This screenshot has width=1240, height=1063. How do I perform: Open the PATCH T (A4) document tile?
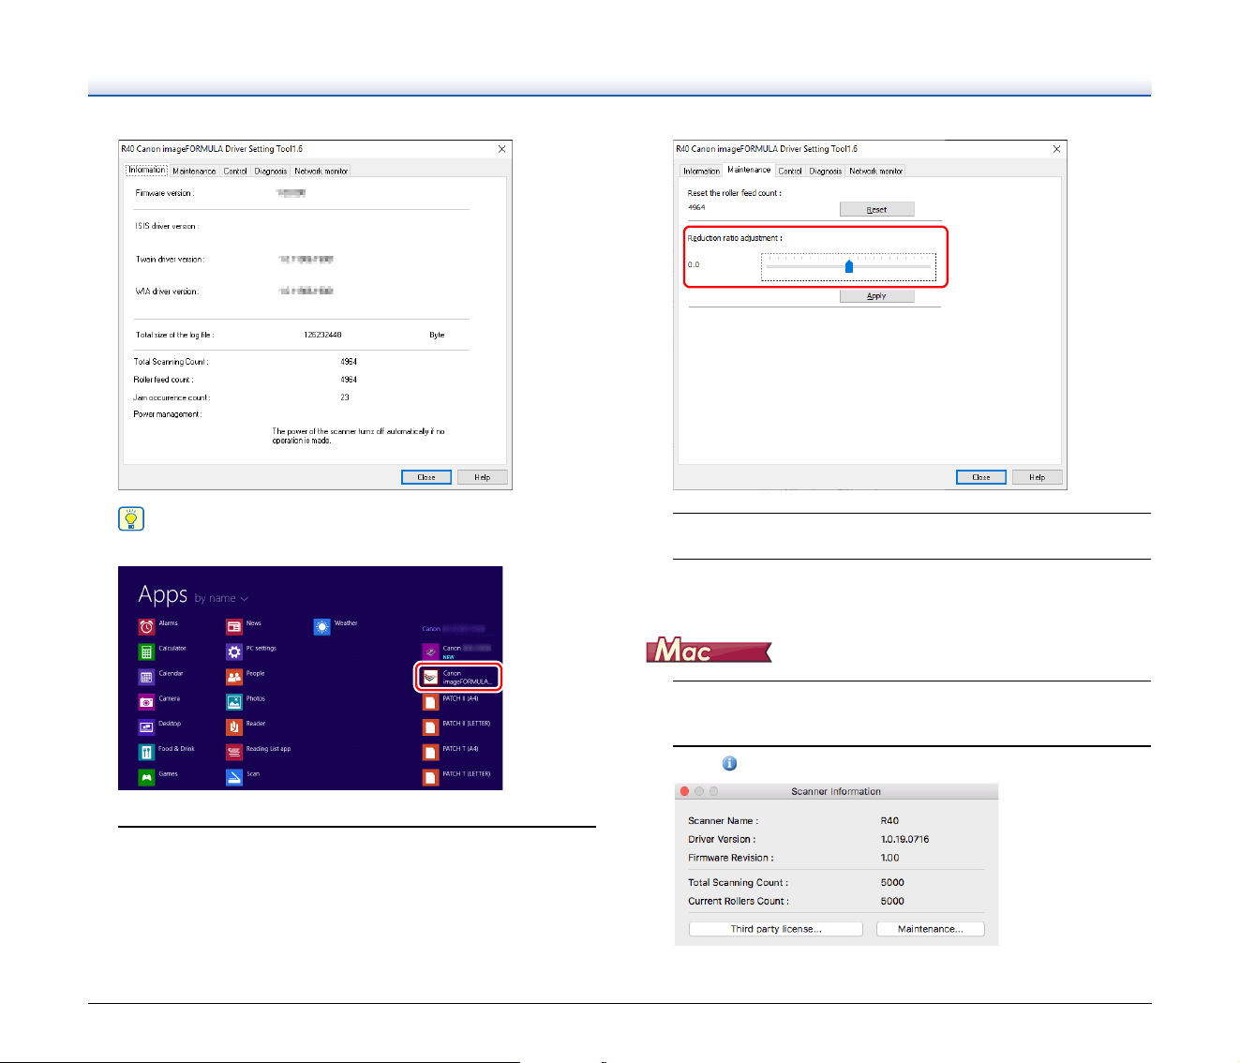431,753
